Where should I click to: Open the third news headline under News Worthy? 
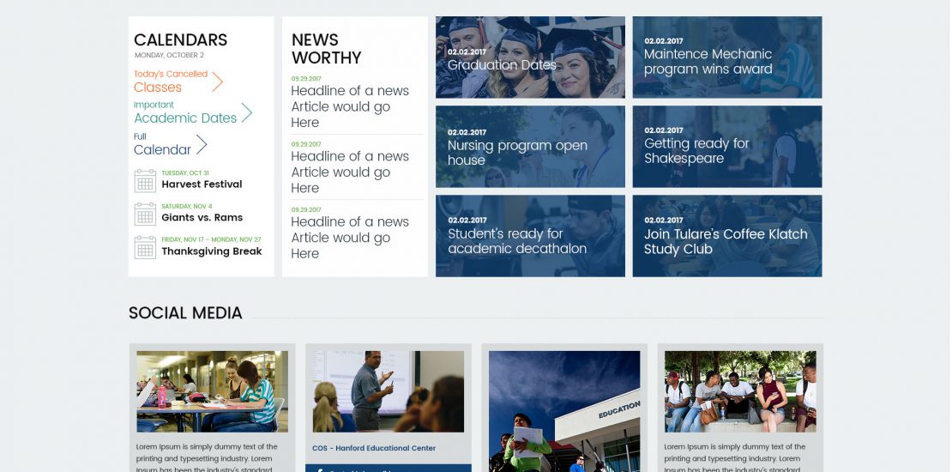350,238
